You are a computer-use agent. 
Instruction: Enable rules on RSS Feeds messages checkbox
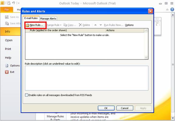click(26, 95)
